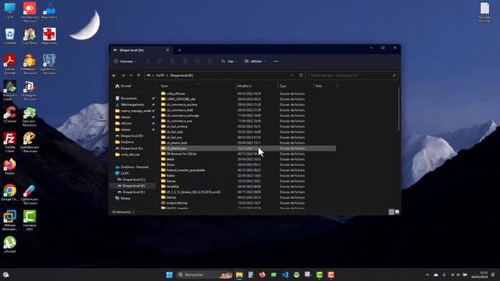The height and width of the screenshot is (281, 500).
Task: Click the Ce PC breadcrumb in address bar
Action: [x=160, y=76]
